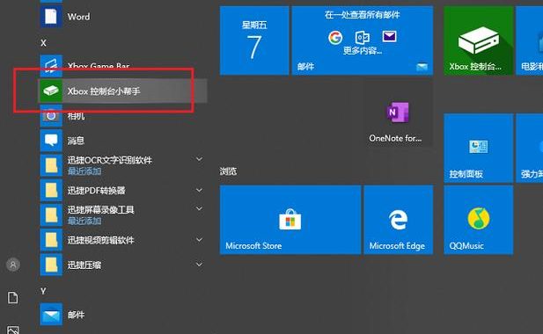543x334 pixels.
Task: Open Xbox 控制台小帮手 in app list
Action: pyautogui.click(x=123, y=91)
